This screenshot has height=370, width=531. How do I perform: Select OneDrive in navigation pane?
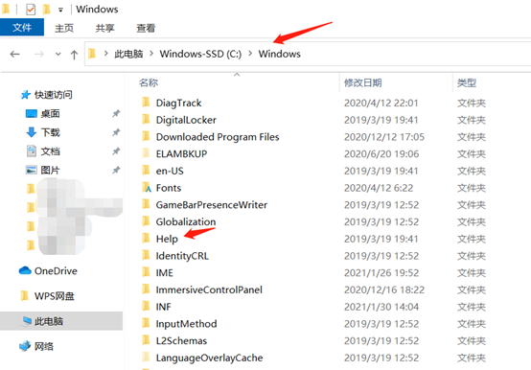pos(56,271)
